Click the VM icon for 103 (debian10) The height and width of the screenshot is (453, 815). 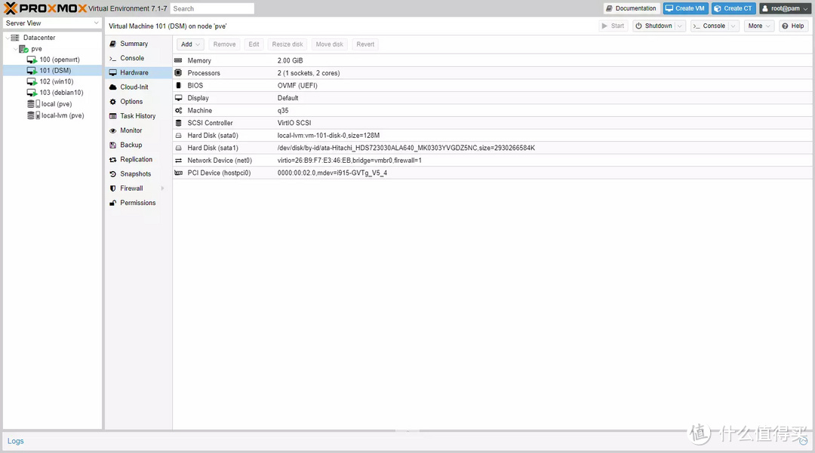[32, 93]
